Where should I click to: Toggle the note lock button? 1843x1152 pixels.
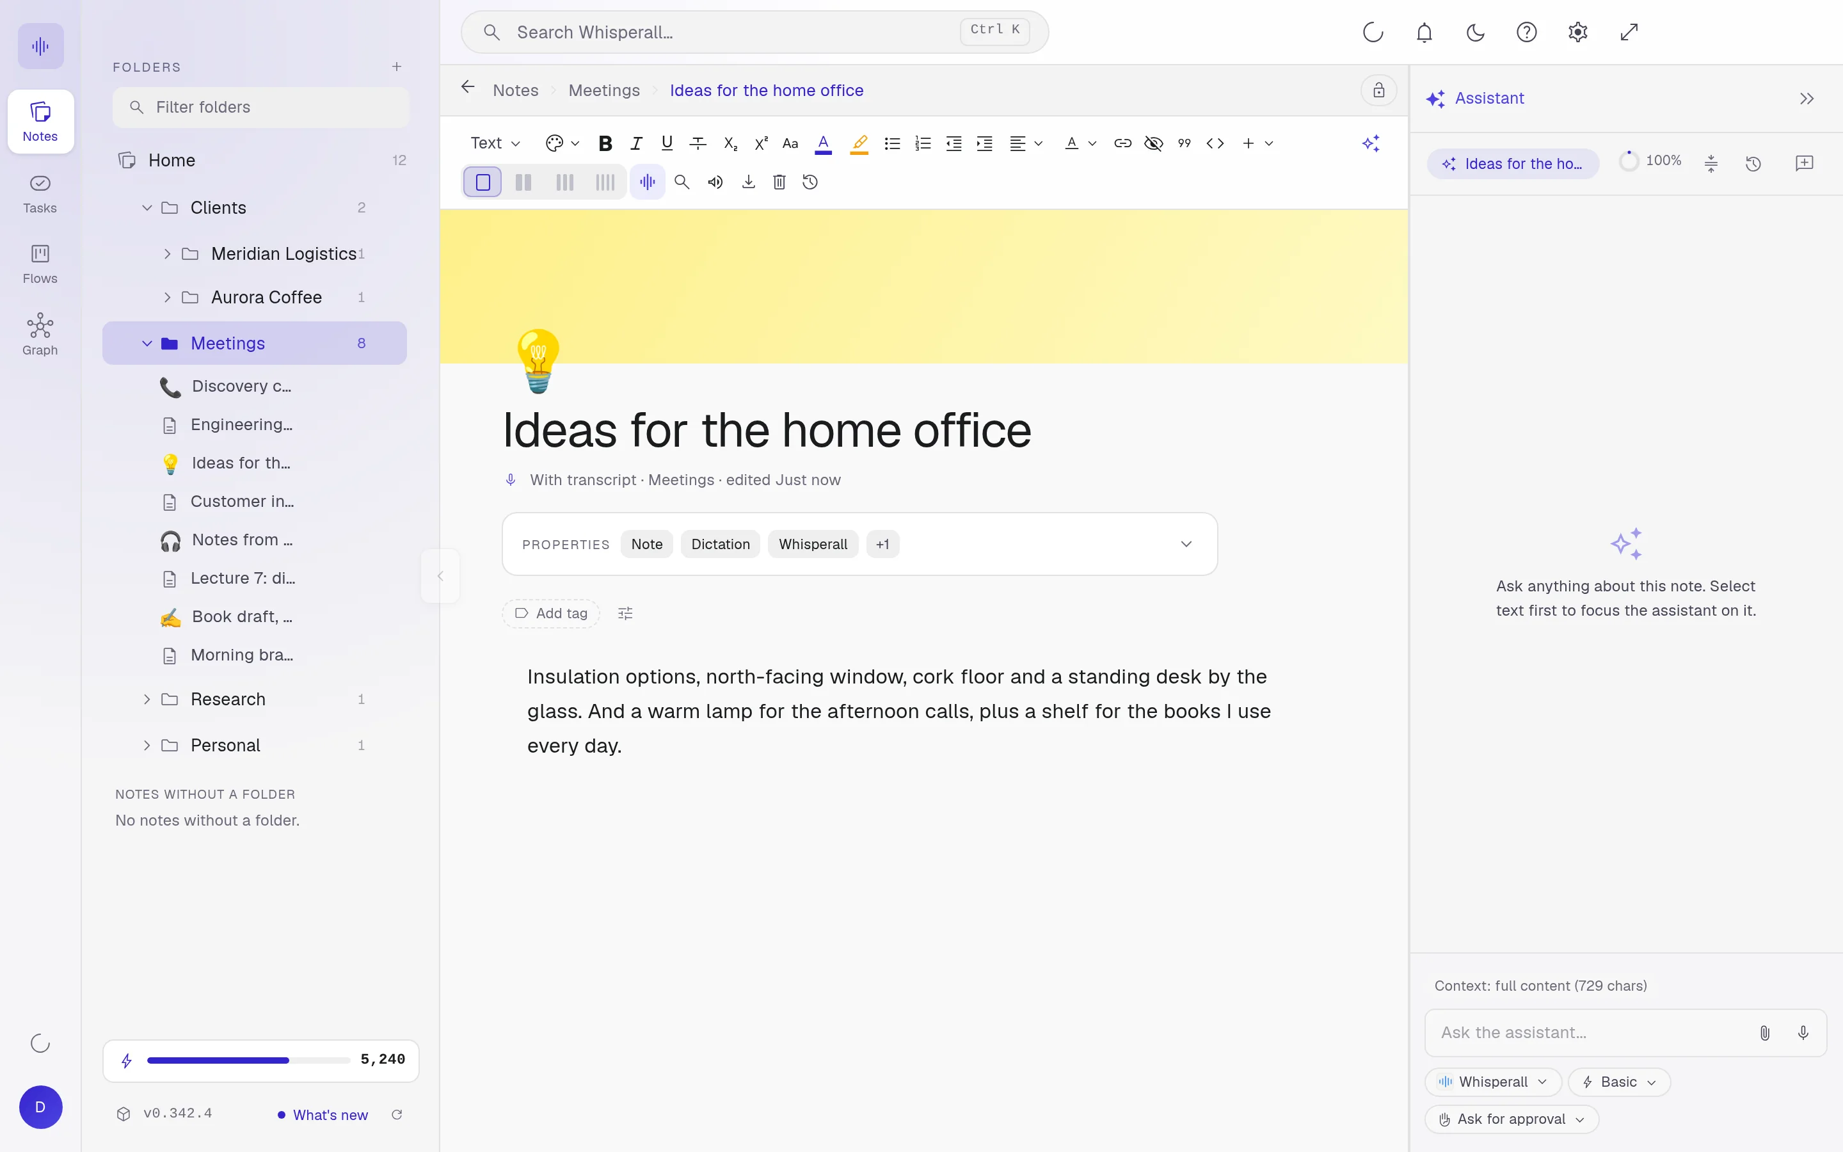pyautogui.click(x=1378, y=91)
